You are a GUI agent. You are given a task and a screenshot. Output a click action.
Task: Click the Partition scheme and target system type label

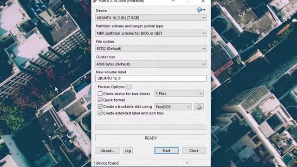click(129, 26)
